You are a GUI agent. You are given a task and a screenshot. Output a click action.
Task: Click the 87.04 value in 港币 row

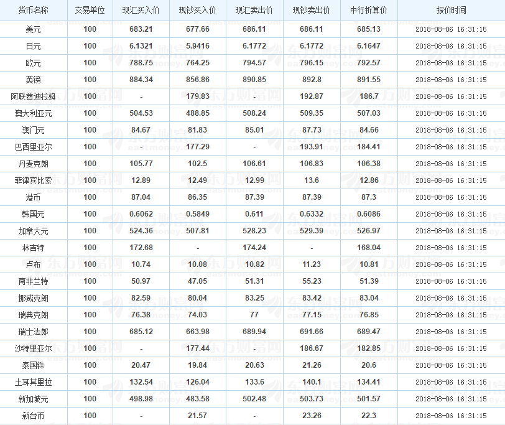(x=141, y=197)
